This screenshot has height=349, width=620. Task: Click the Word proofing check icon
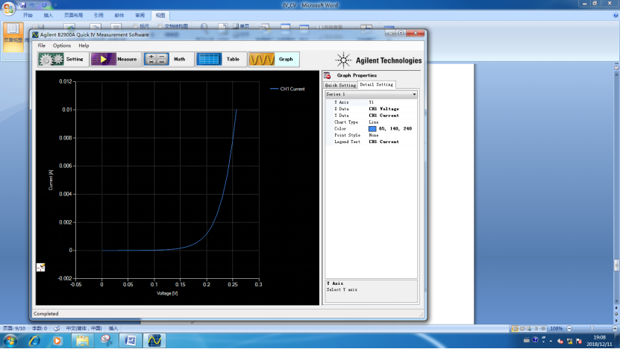57,328
